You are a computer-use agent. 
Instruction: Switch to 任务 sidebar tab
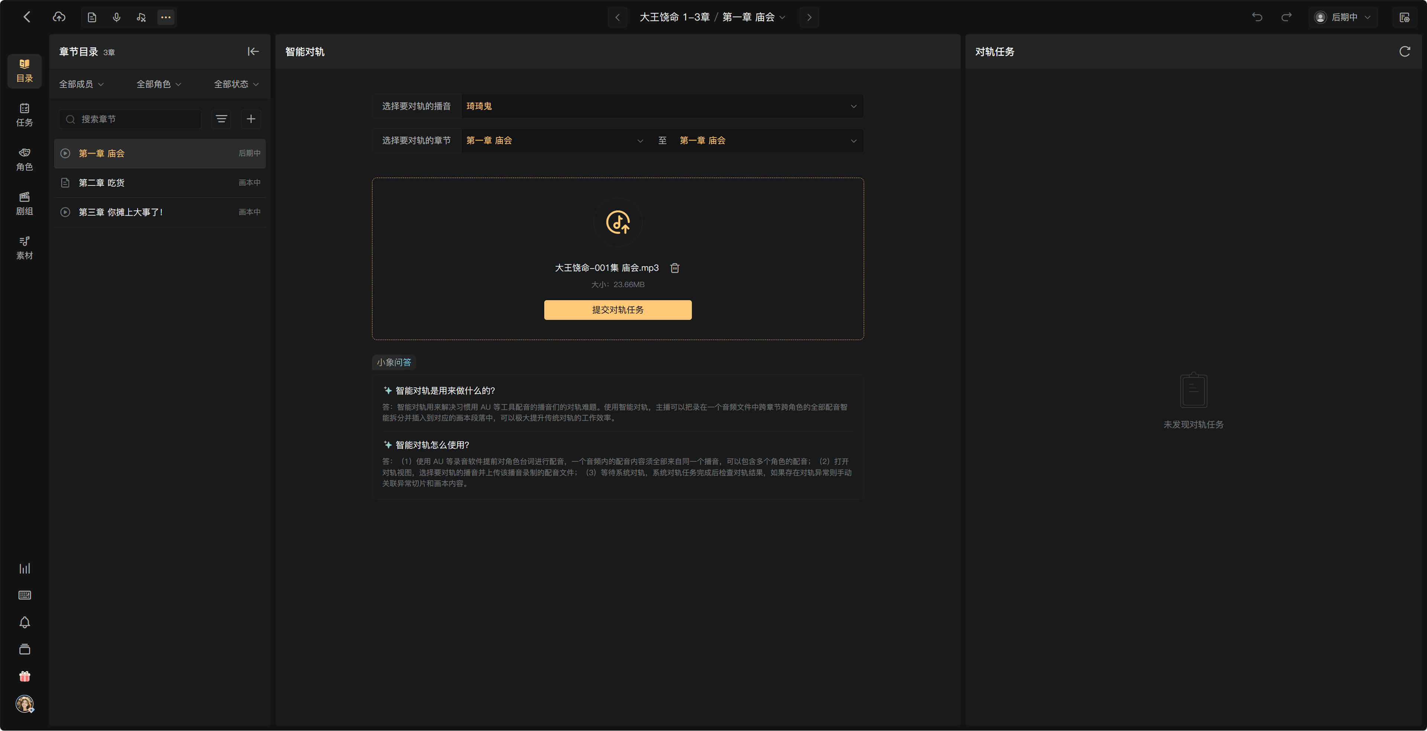[25, 115]
